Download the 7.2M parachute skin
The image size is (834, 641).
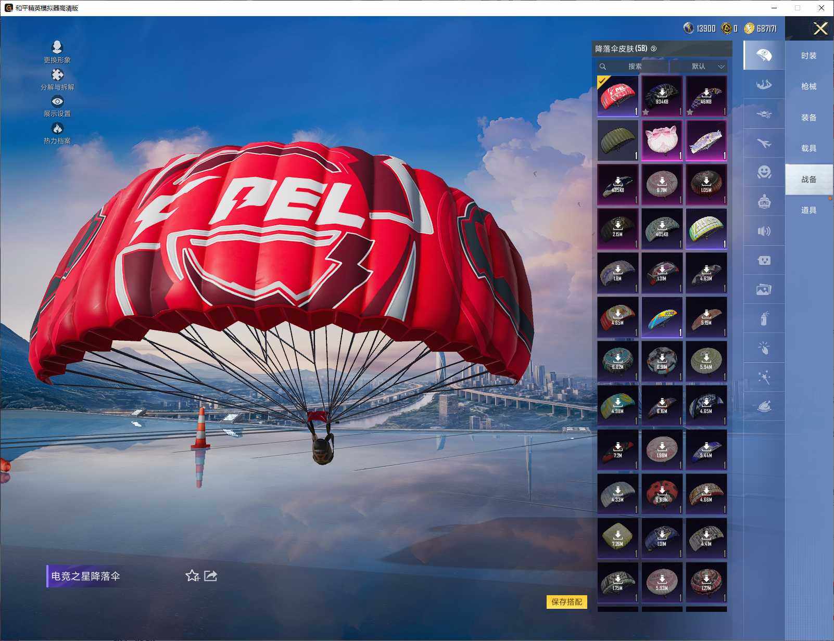coord(618,450)
